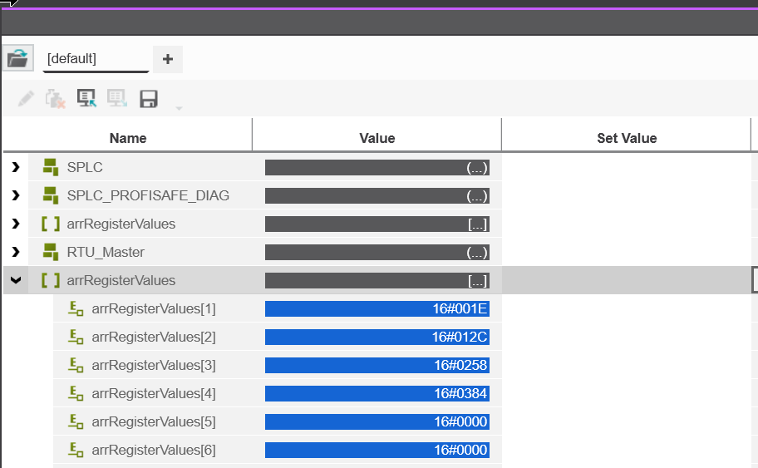
Task: Click the Set Value column header
Action: [627, 138]
